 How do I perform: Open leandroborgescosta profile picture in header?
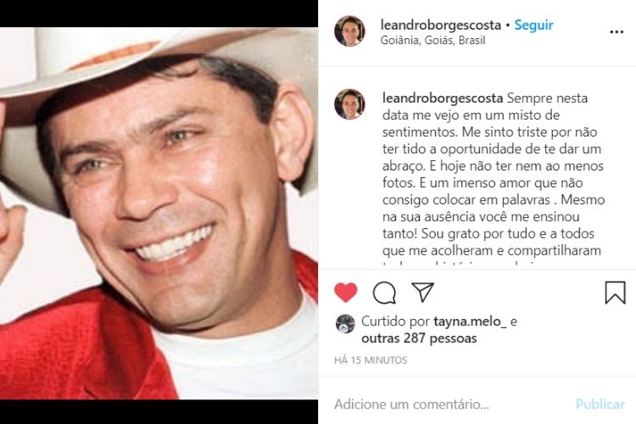tap(349, 31)
